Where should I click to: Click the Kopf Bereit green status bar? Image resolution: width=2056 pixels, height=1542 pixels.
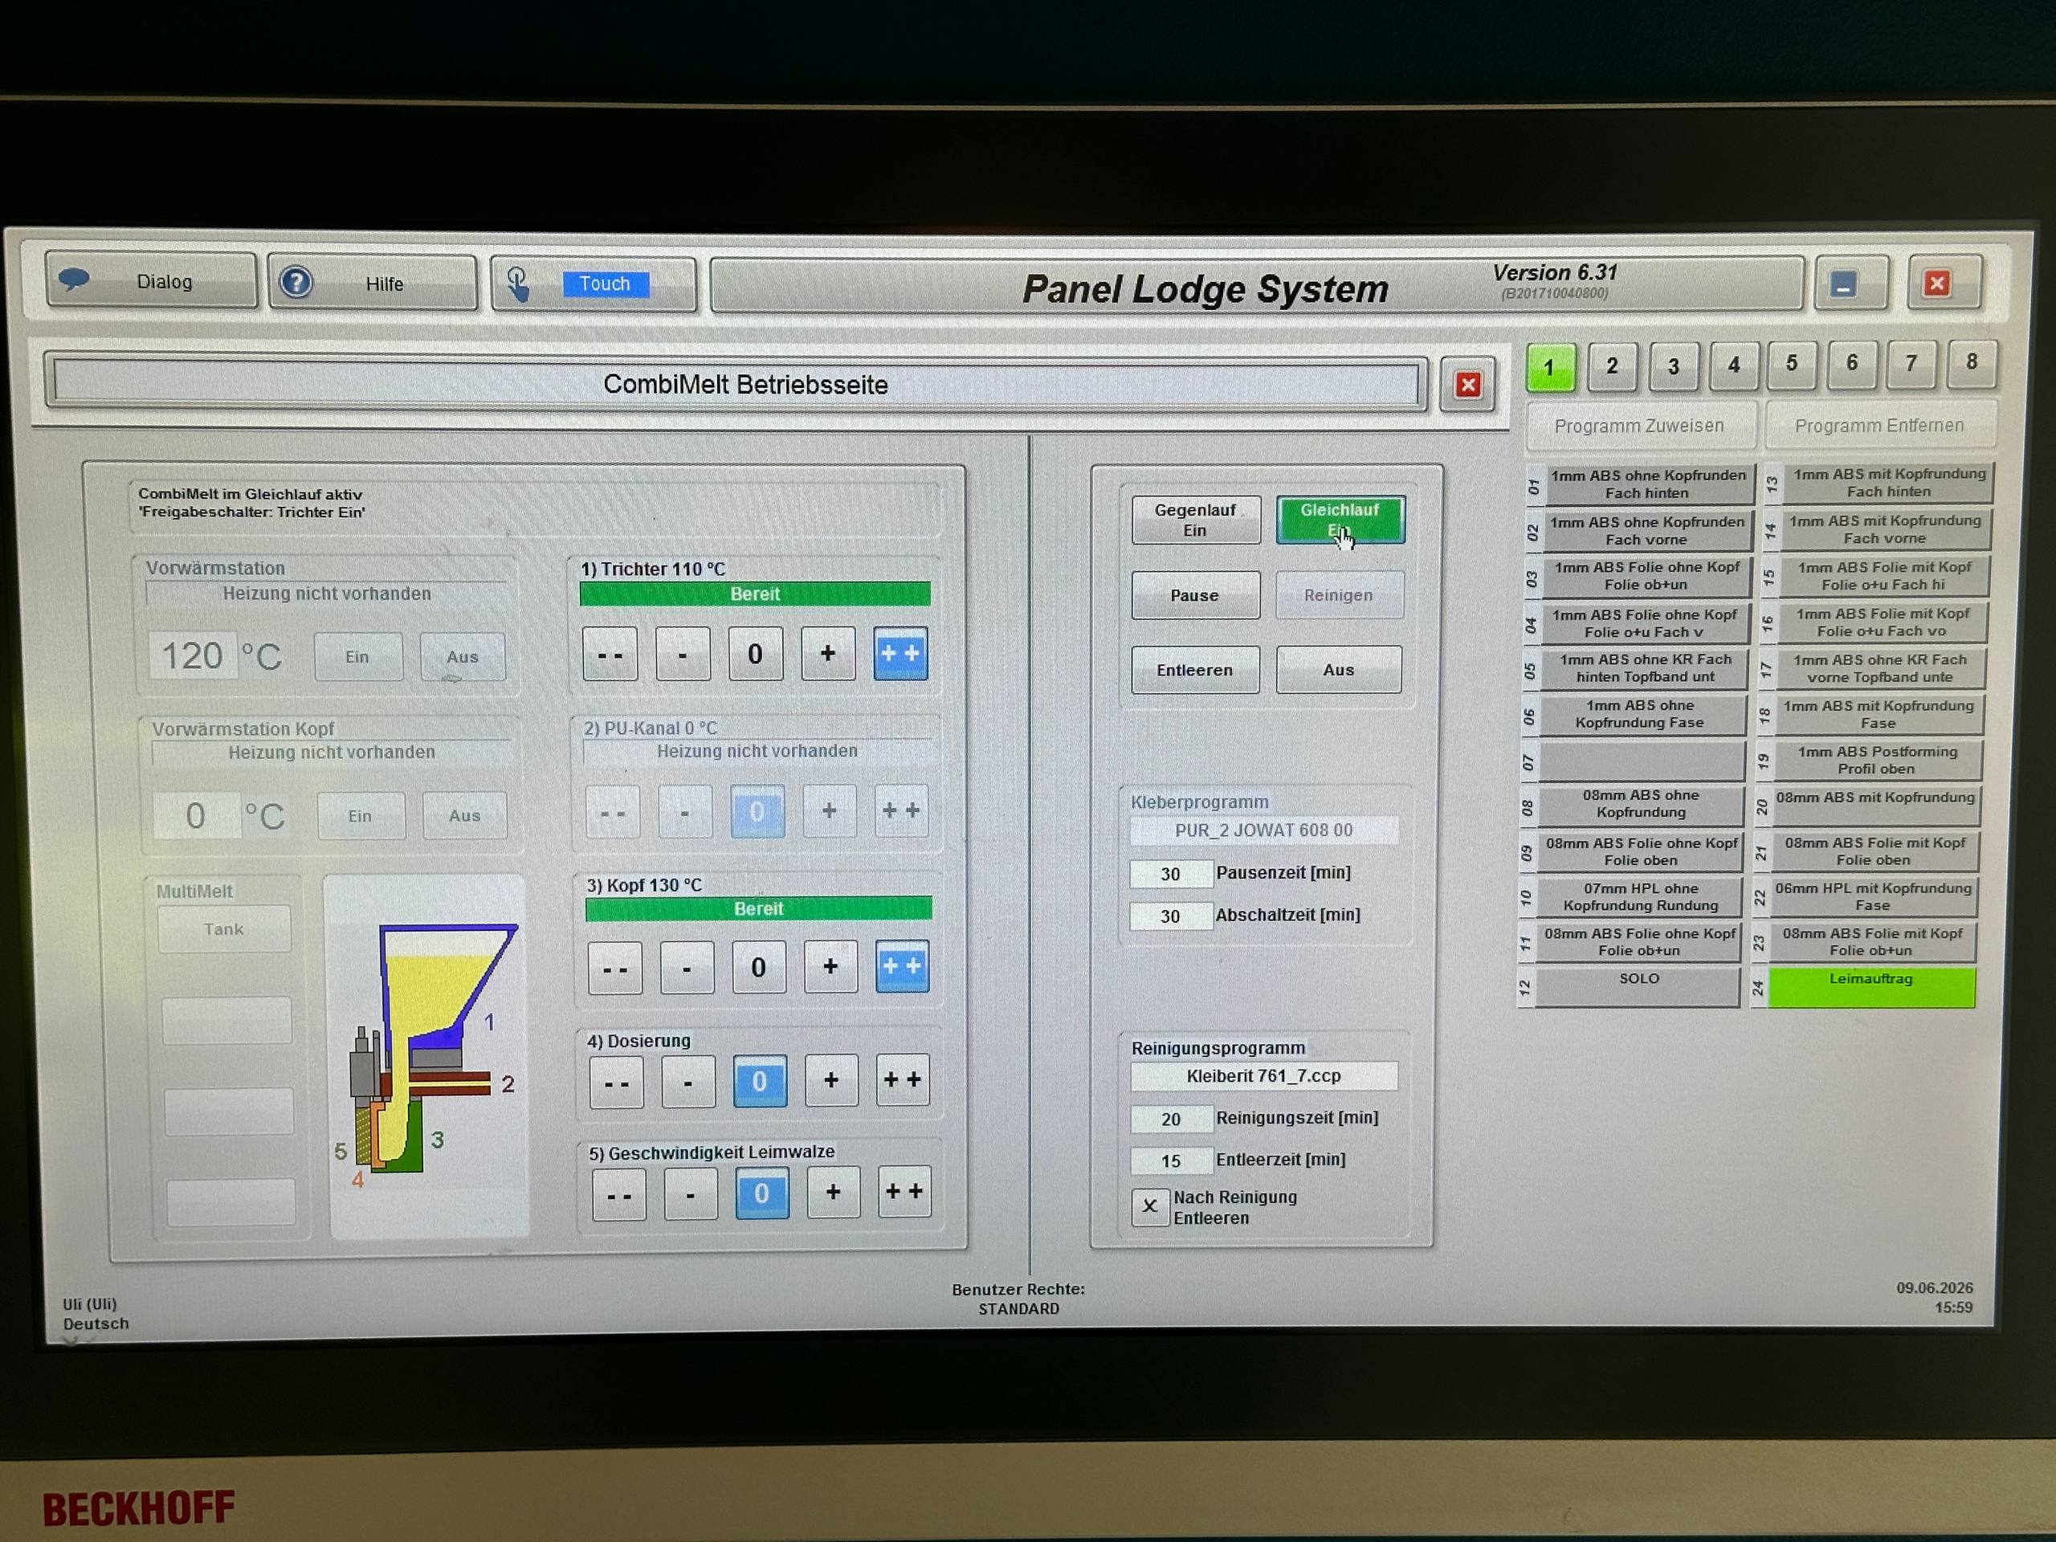coord(758,909)
